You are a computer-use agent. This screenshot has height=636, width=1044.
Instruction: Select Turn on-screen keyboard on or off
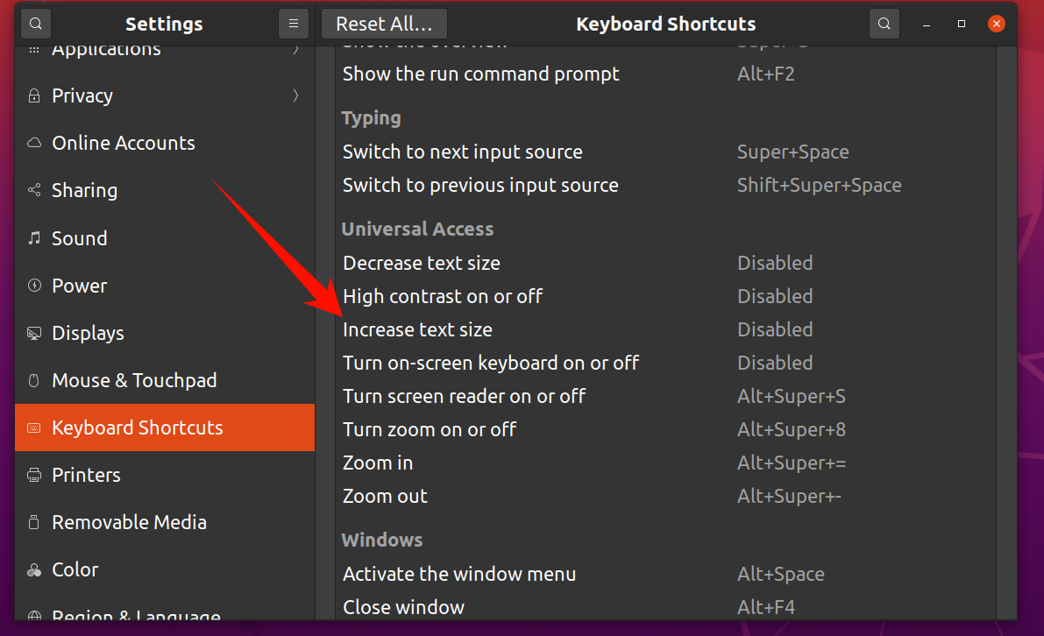pyautogui.click(x=665, y=363)
